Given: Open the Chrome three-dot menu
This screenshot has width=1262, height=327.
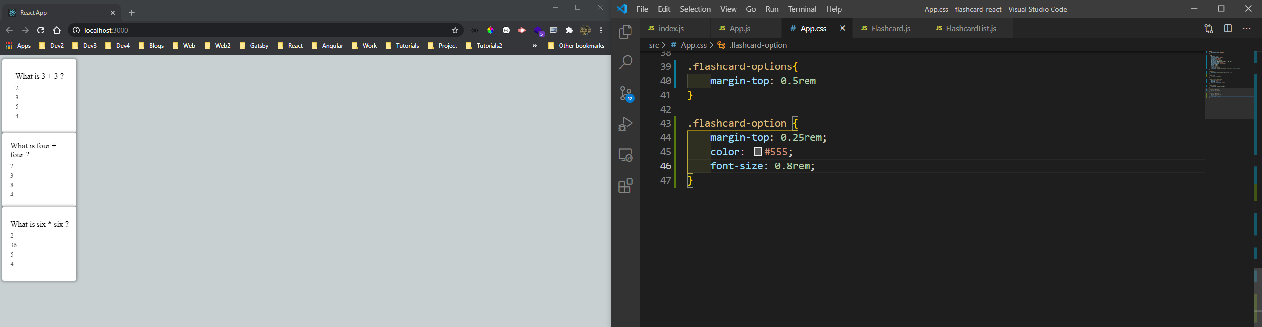Looking at the screenshot, I should tap(601, 30).
